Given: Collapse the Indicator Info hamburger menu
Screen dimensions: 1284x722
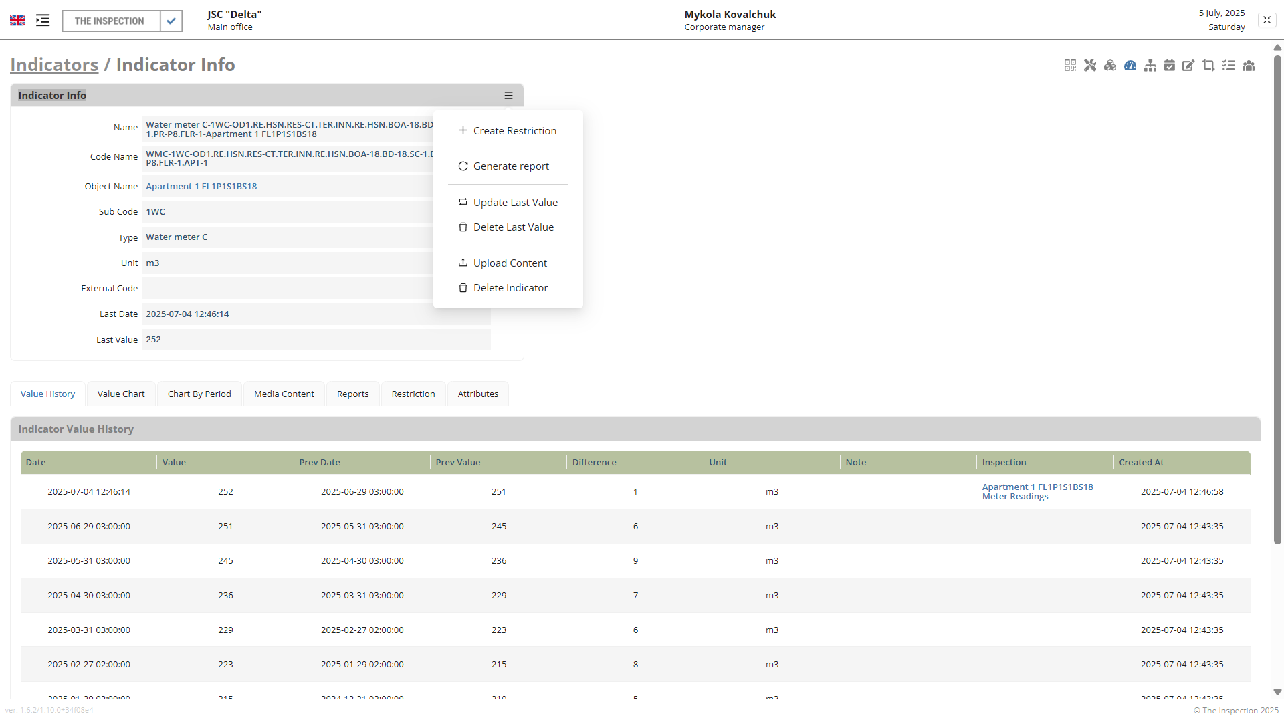Looking at the screenshot, I should (x=508, y=96).
